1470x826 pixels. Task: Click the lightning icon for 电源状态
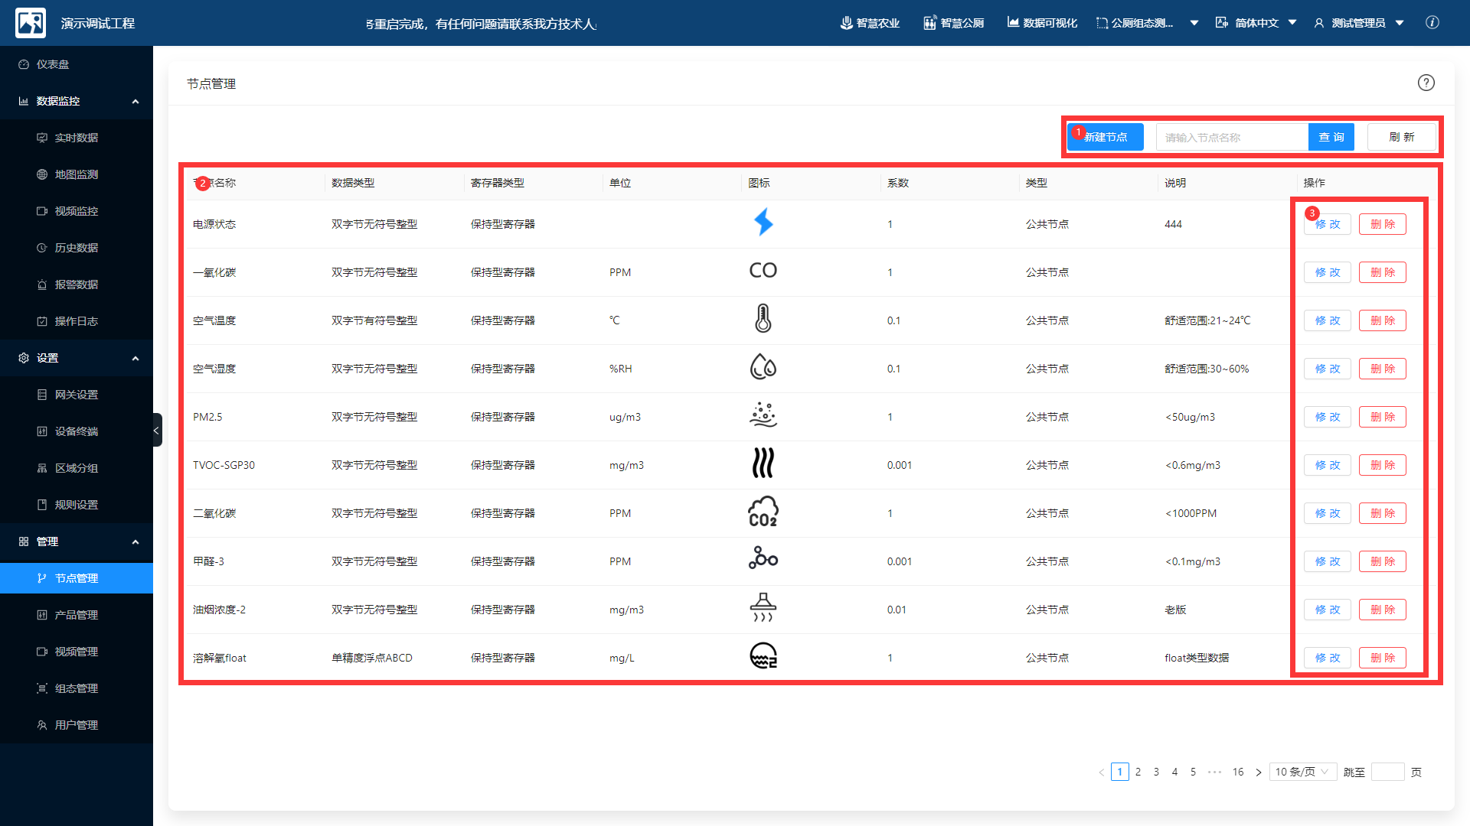point(763,223)
